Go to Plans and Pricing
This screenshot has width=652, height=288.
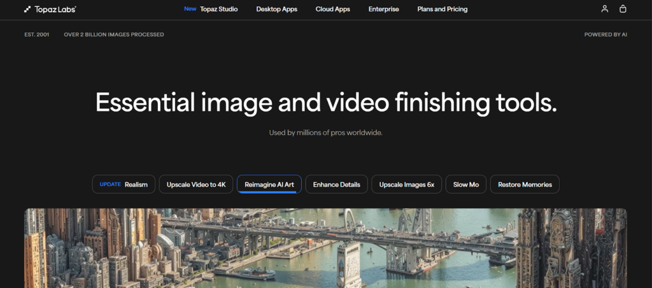click(442, 10)
